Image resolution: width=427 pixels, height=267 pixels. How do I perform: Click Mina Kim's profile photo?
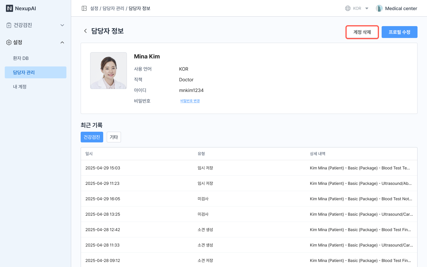click(x=109, y=71)
